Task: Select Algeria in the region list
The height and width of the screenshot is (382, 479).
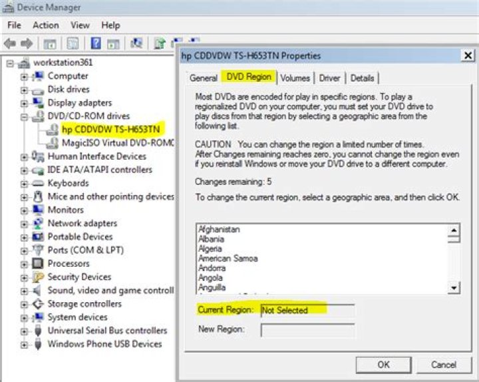Action: pos(210,249)
